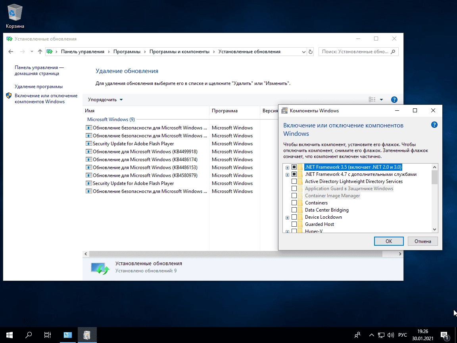This screenshot has width=457, height=343.
Task: Click the Windows Components dialog title icon
Action: tap(285, 110)
